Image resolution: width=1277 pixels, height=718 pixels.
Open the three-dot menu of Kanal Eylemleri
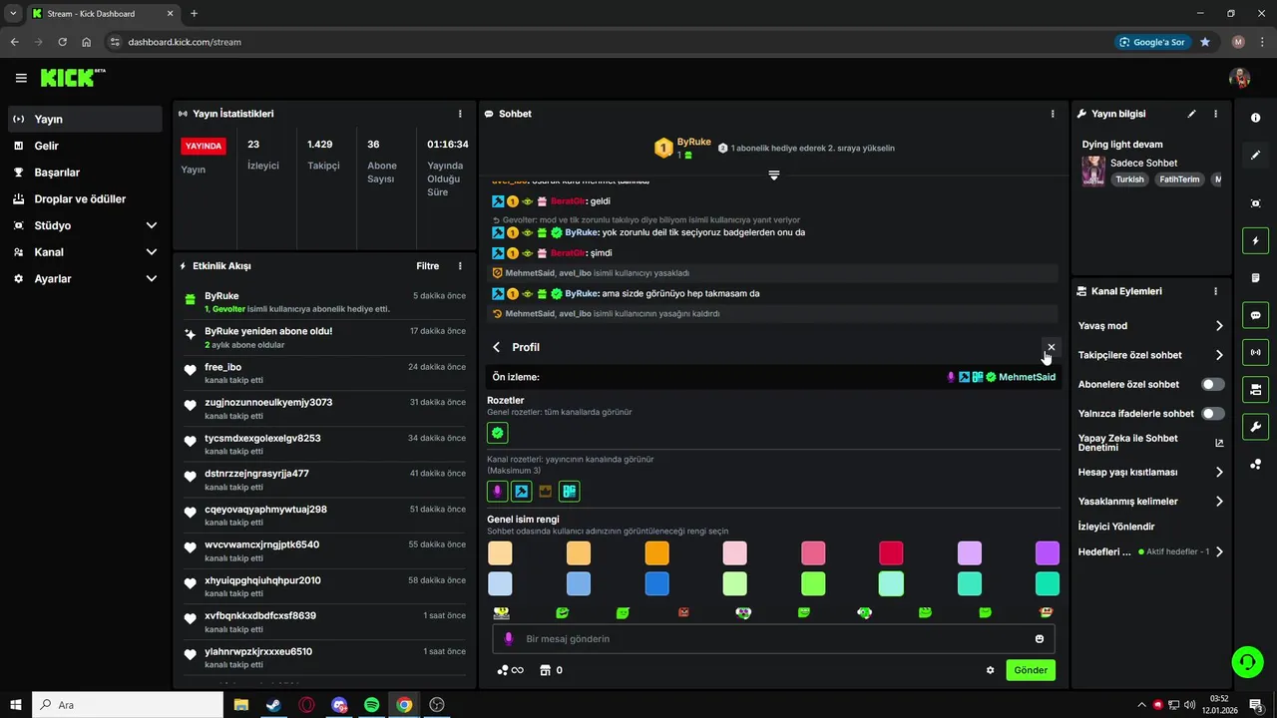[x=1215, y=291]
